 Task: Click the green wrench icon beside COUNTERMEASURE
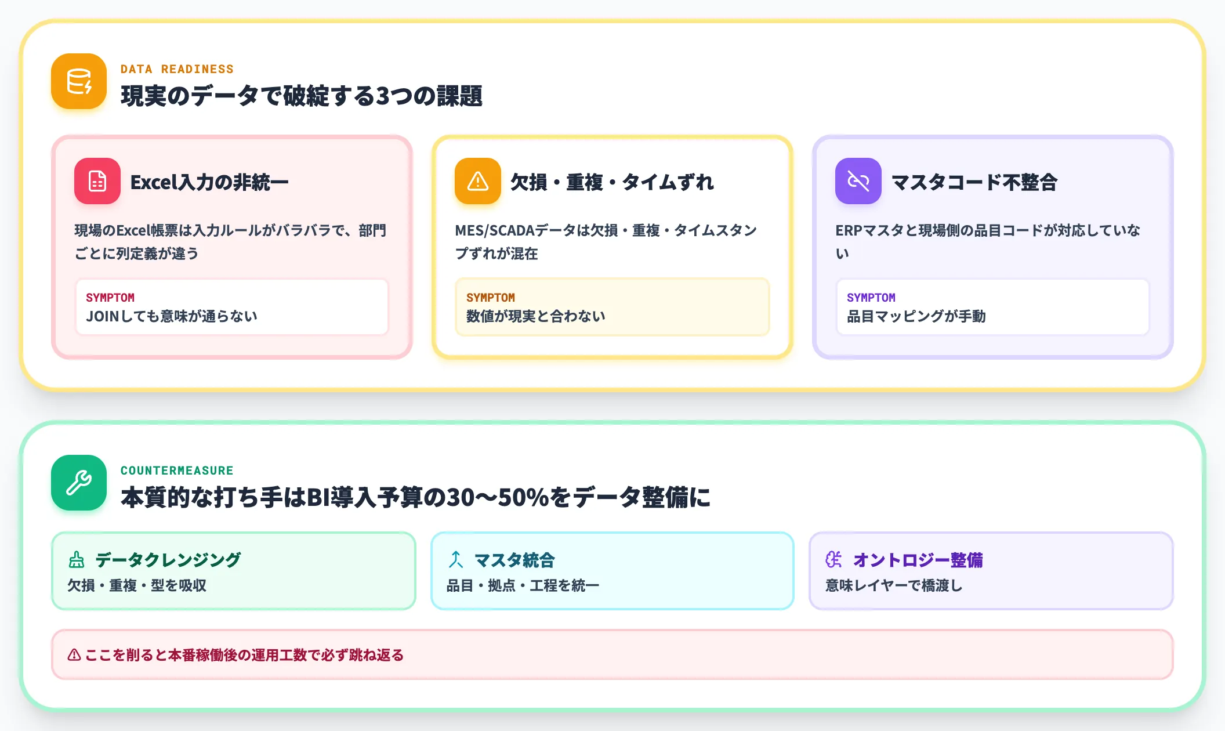(79, 483)
